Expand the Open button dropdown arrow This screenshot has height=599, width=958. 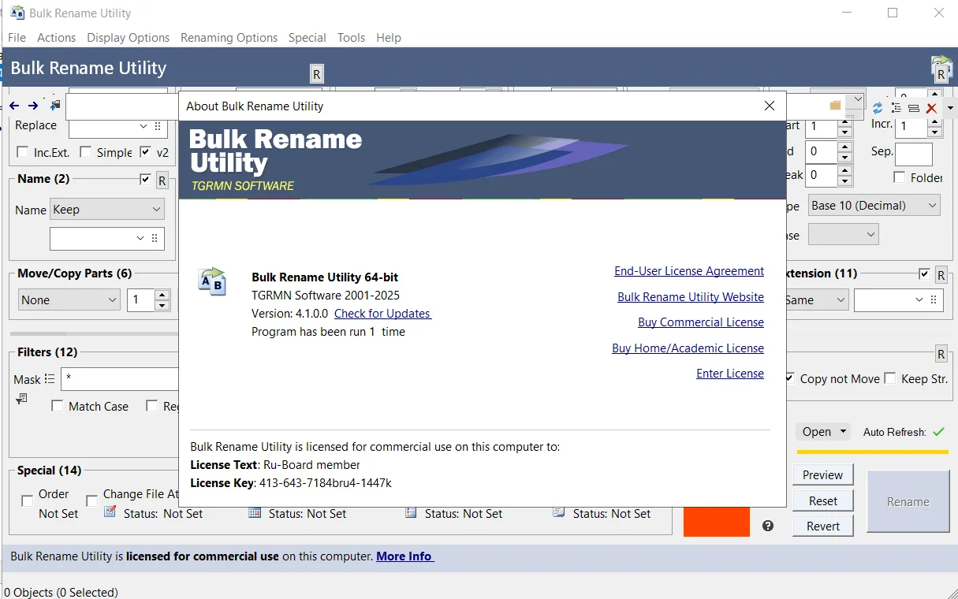tap(844, 431)
